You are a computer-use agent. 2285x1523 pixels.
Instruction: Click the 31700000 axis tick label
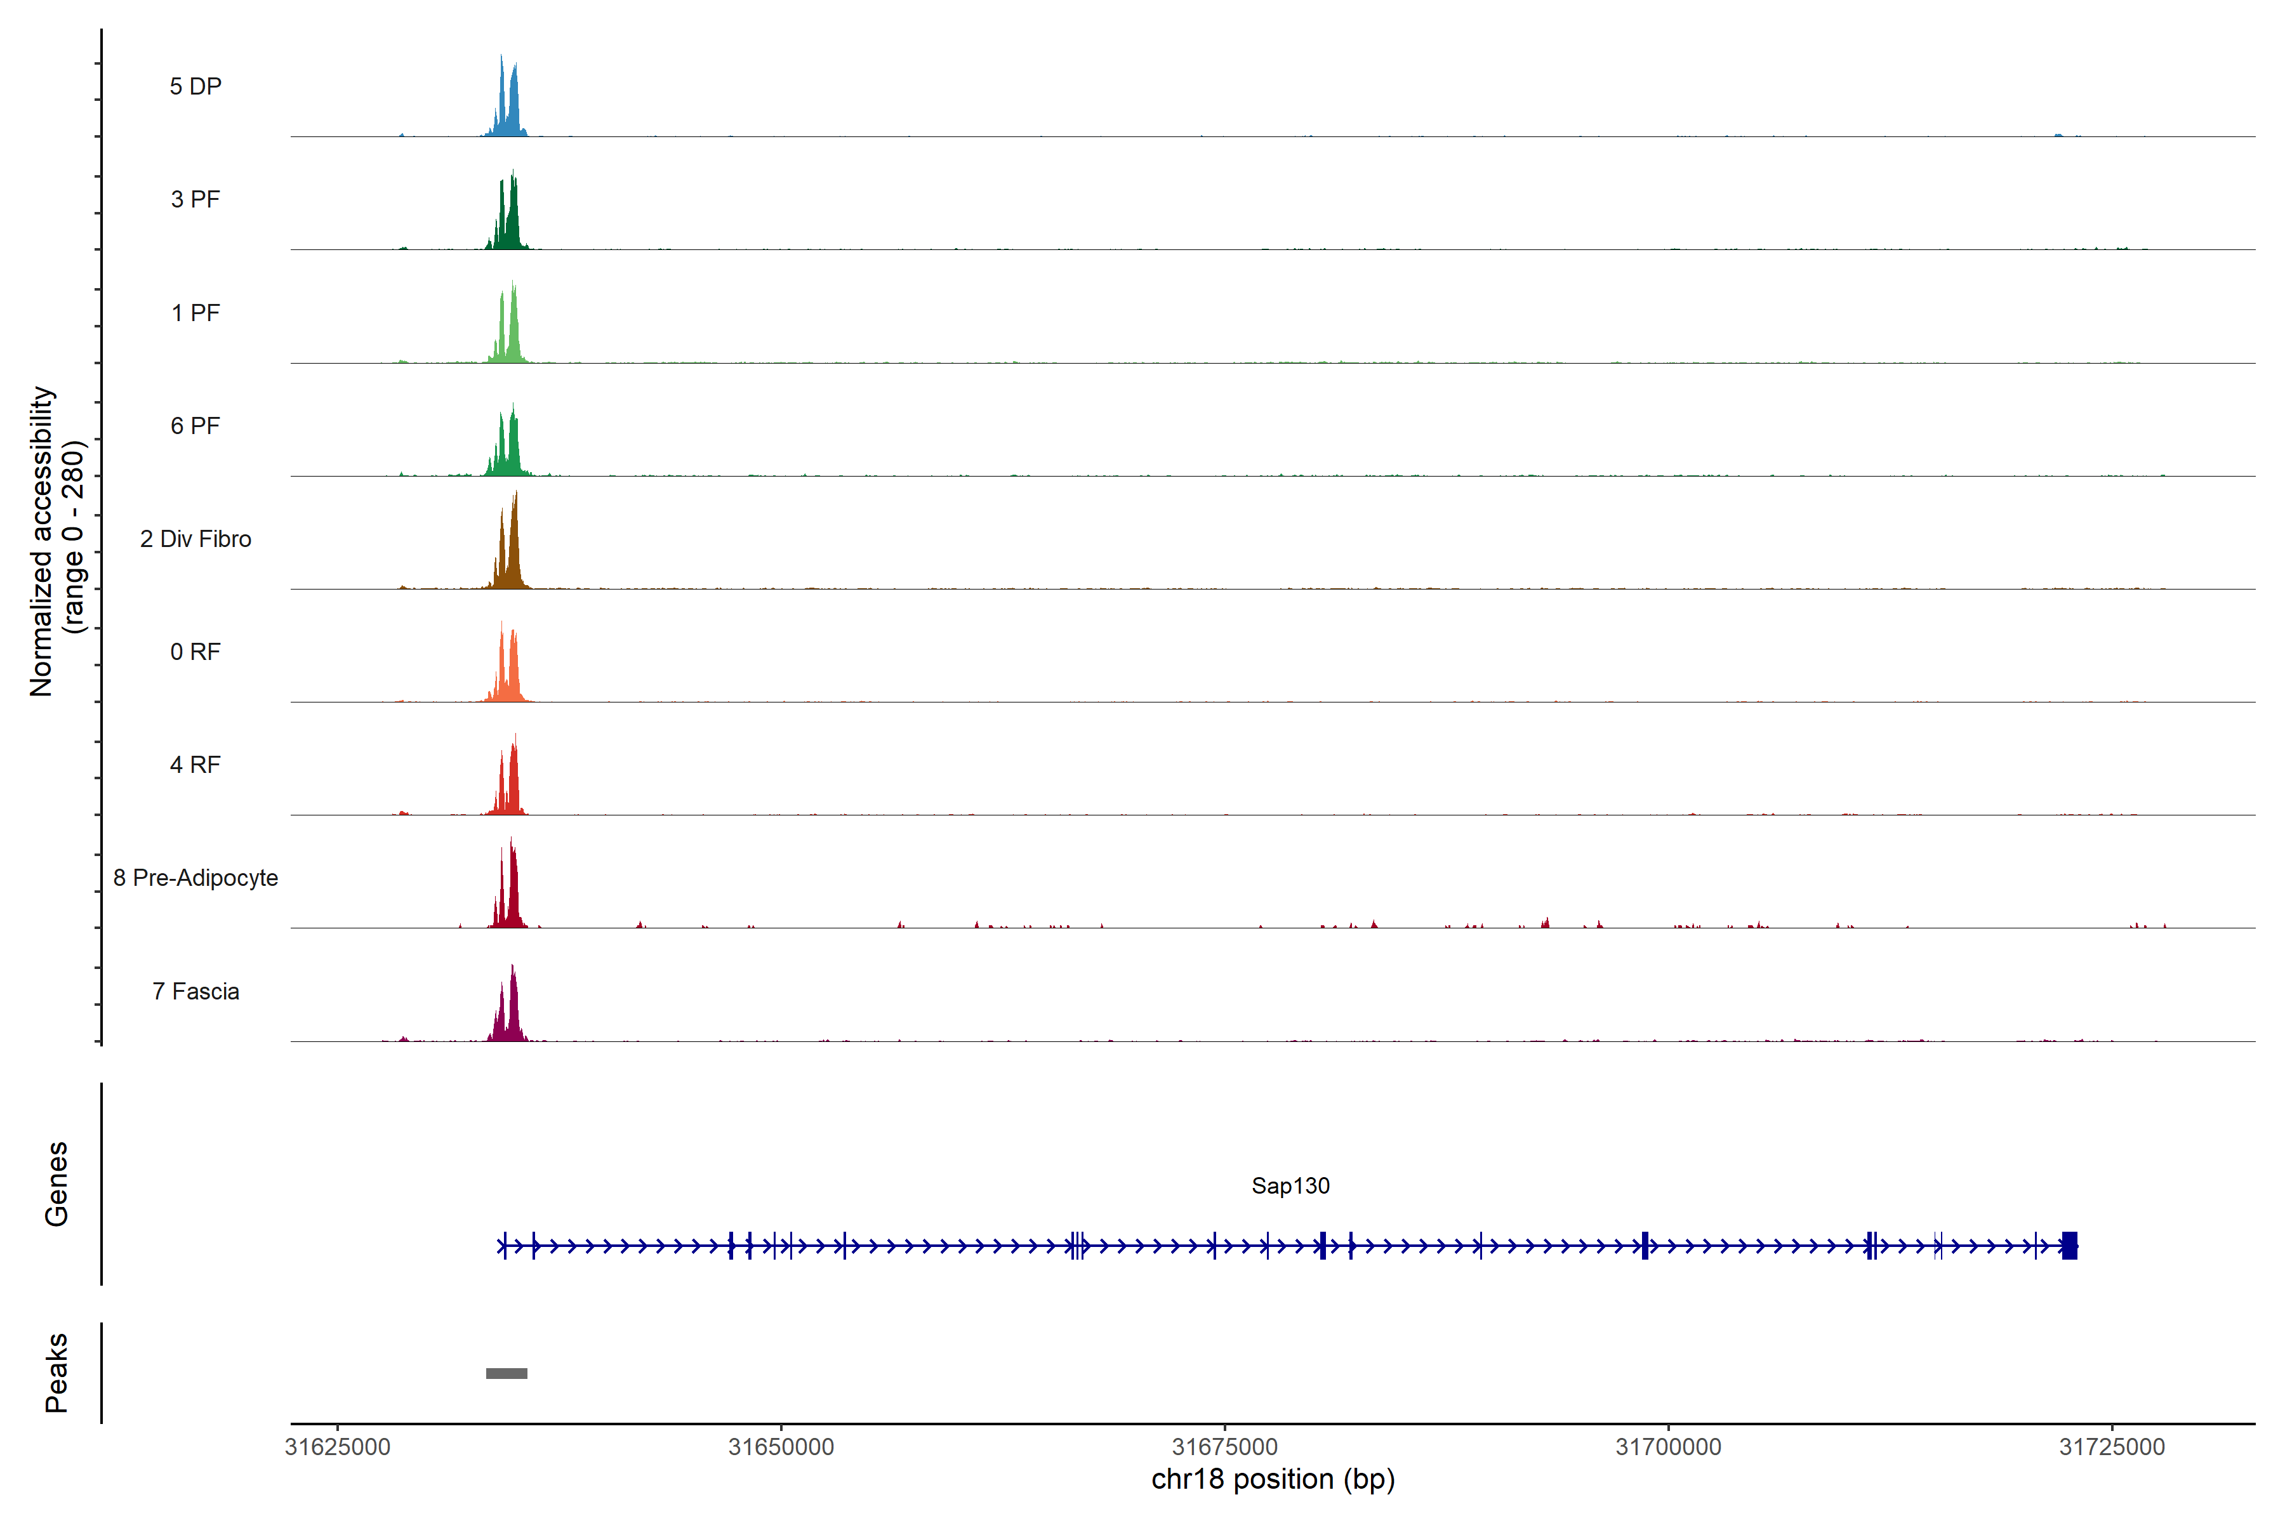pyautogui.click(x=1668, y=1446)
